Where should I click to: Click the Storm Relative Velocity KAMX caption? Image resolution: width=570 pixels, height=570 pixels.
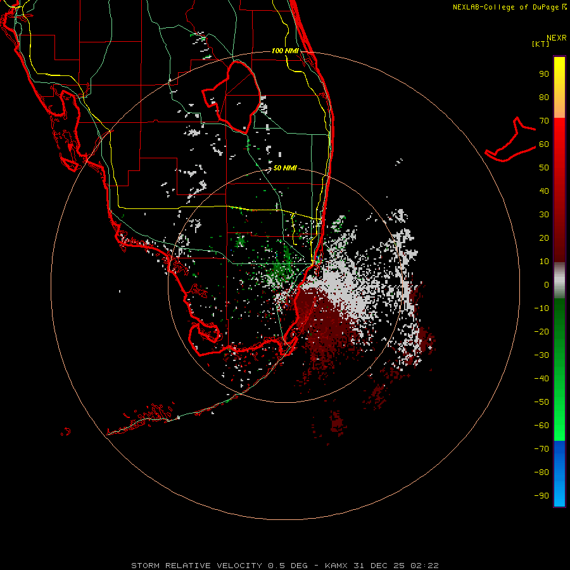(x=285, y=566)
